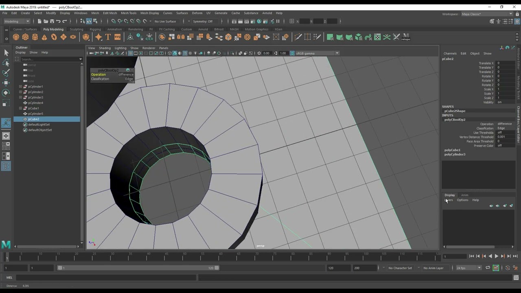521x293 pixels.
Task: Click the polyCylinder3 input node
Action: 455,154
